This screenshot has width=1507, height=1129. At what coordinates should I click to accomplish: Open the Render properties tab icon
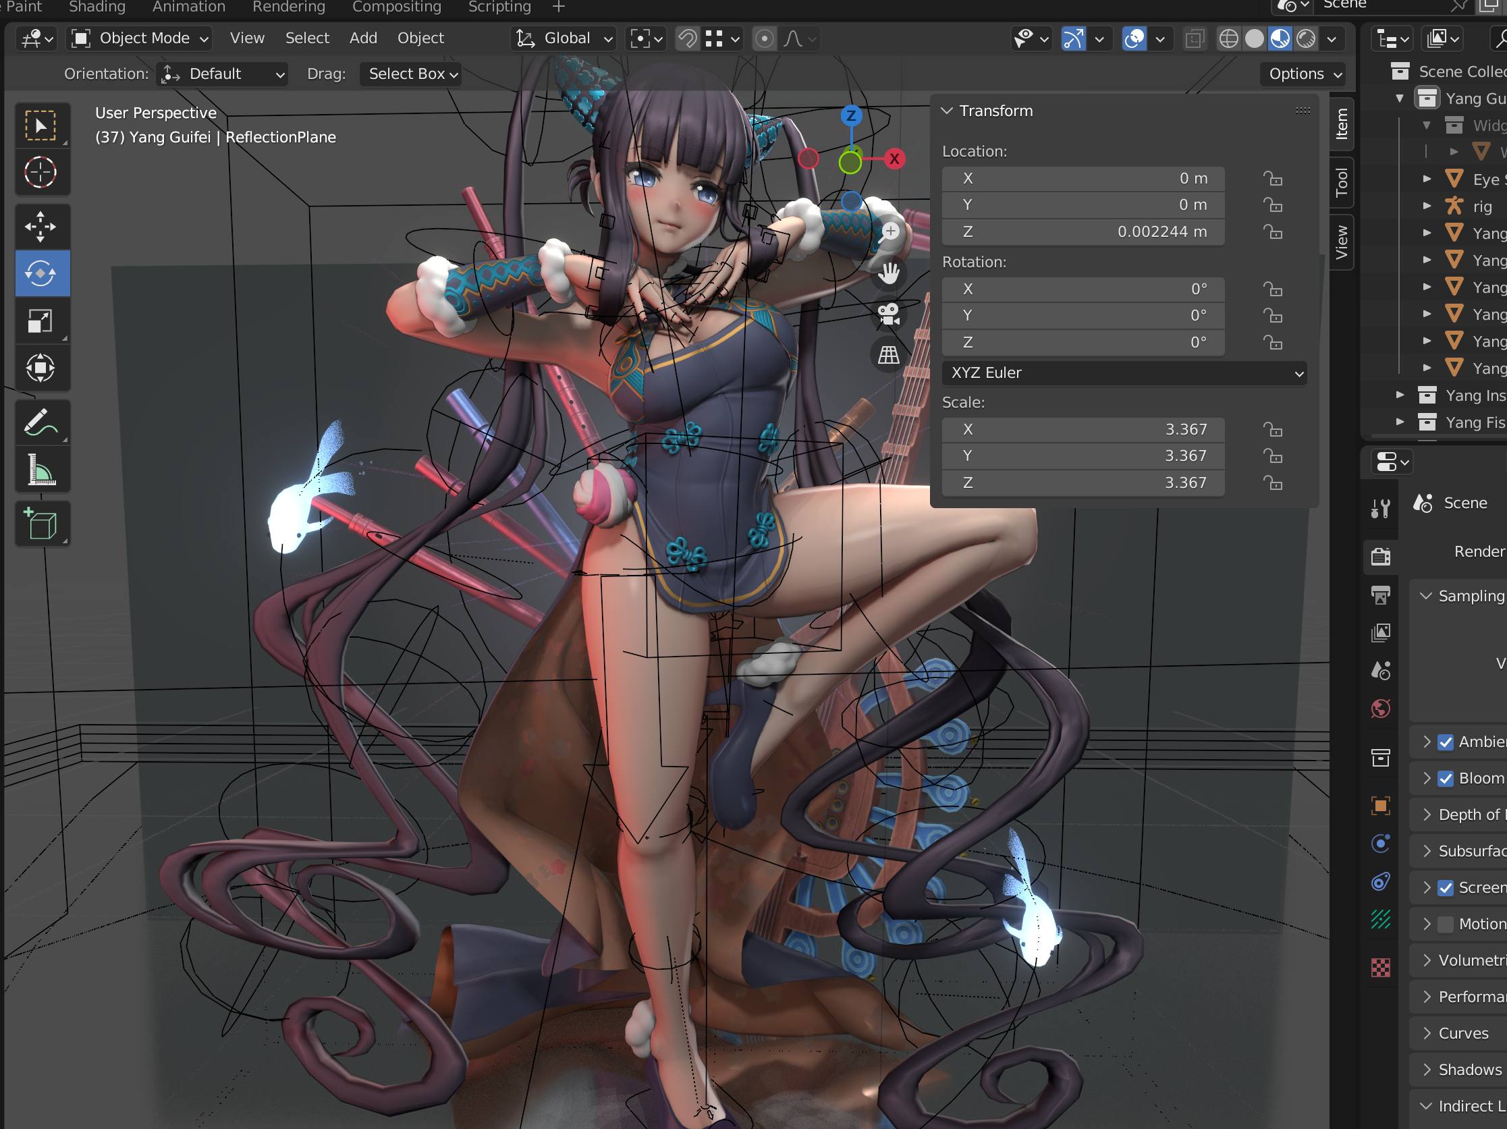(1381, 557)
